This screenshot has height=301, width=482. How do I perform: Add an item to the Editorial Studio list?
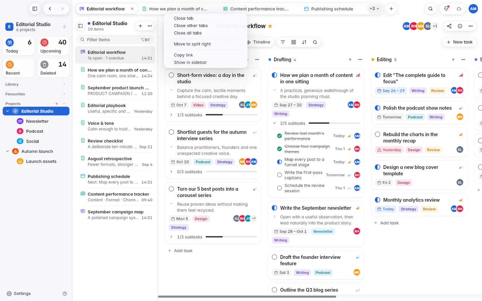[140, 26]
